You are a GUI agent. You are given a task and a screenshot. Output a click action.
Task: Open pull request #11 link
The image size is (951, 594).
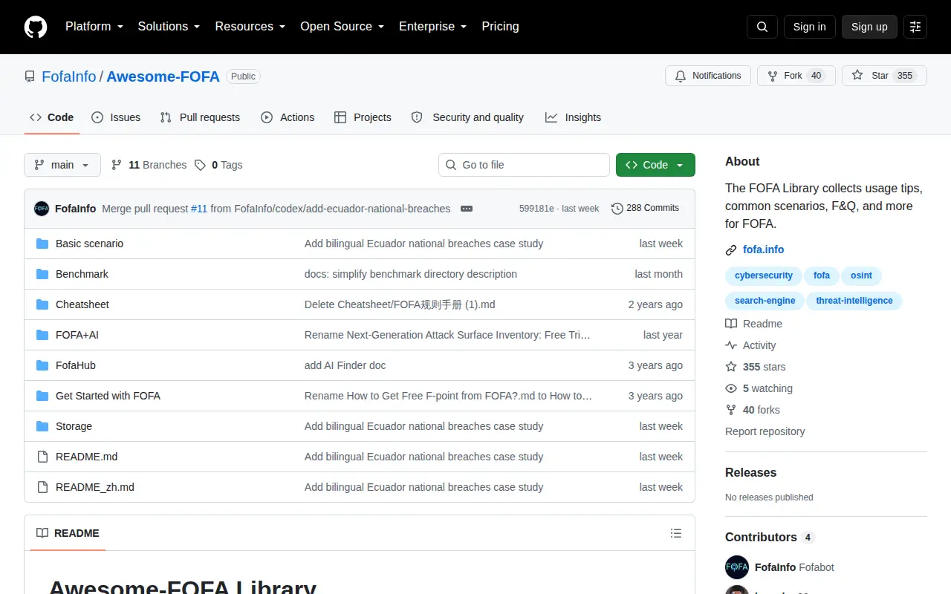[199, 209]
